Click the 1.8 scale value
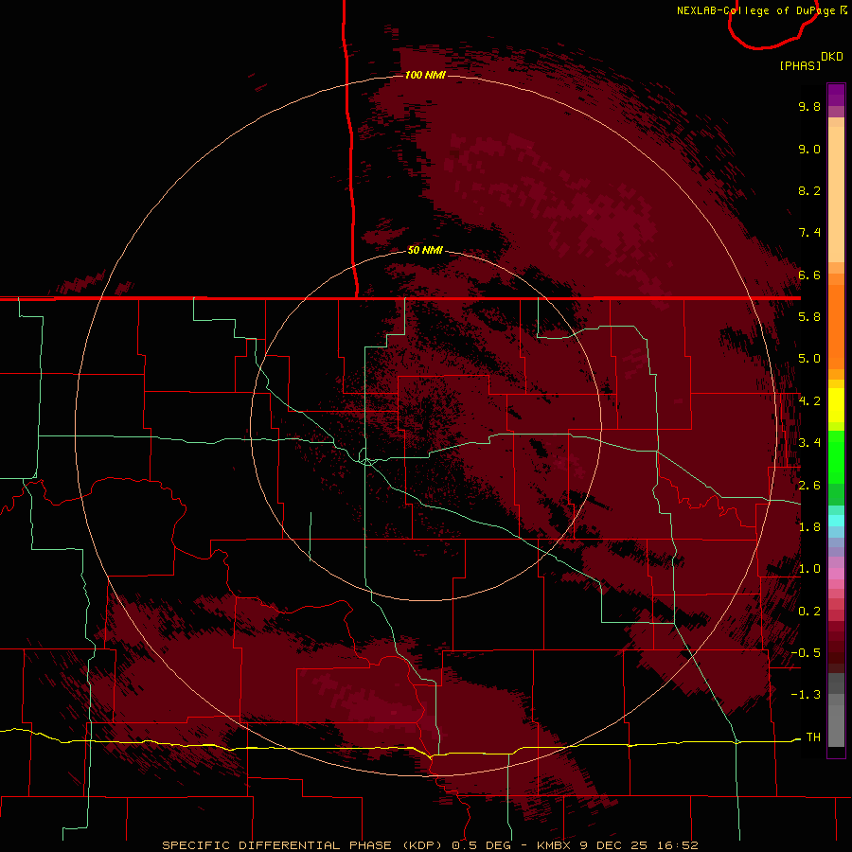 click(809, 527)
